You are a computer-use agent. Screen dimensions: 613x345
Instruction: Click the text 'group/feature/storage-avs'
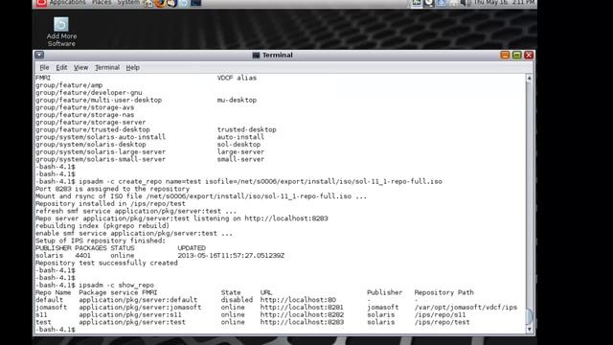pos(85,107)
